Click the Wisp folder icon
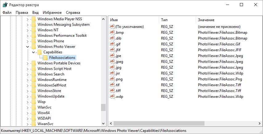The width and height of the screenshot is (263, 134). click(34, 102)
